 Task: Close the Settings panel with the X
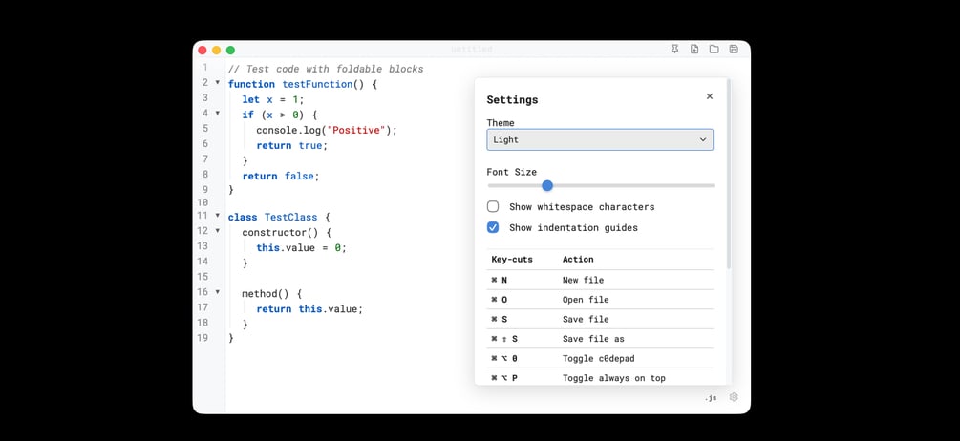[710, 96]
